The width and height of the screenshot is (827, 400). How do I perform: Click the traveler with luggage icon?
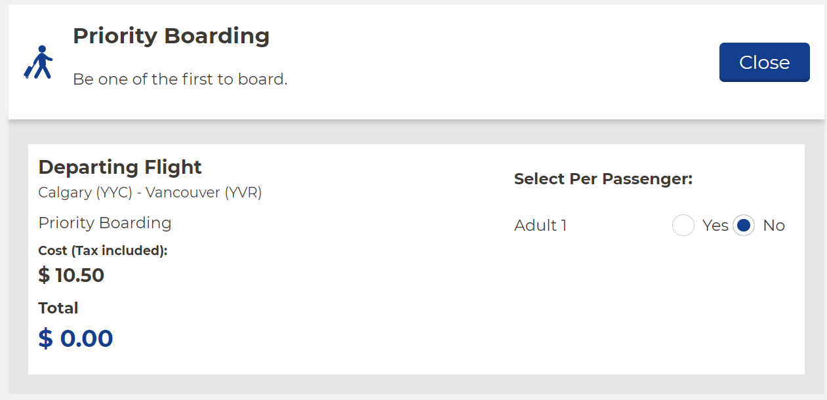(x=39, y=63)
